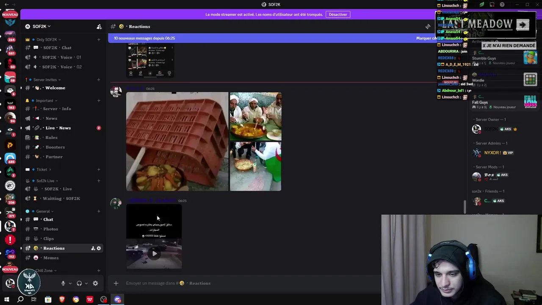Play the video in the latest message

tap(154, 254)
